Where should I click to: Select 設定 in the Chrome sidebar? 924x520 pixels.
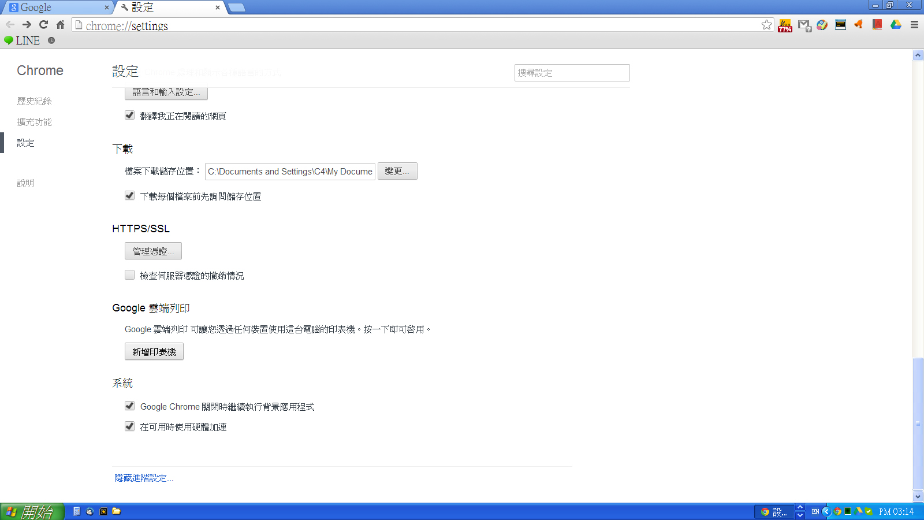click(x=26, y=143)
